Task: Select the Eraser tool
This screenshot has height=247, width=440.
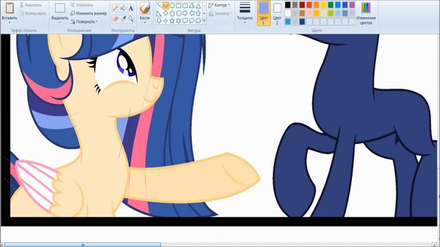Action: tap(115, 19)
